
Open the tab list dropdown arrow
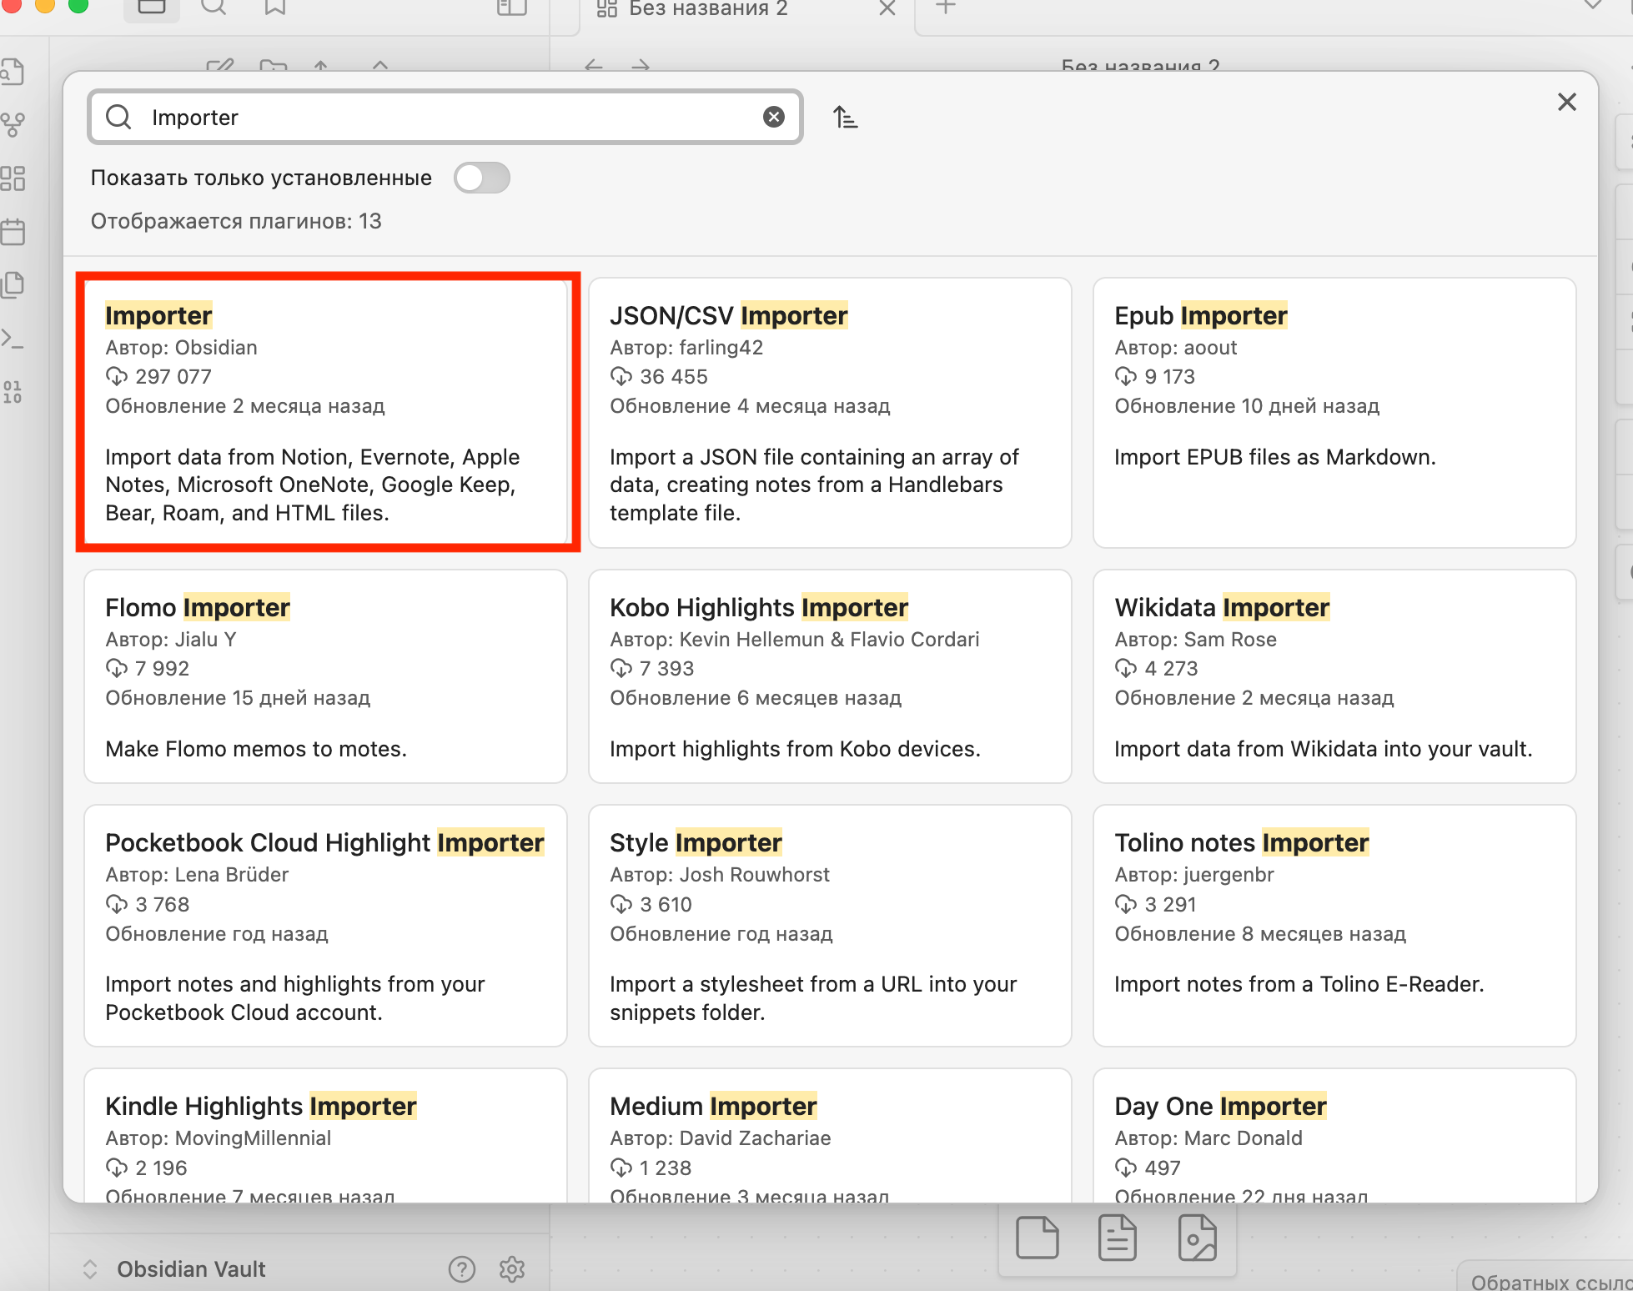[1592, 6]
